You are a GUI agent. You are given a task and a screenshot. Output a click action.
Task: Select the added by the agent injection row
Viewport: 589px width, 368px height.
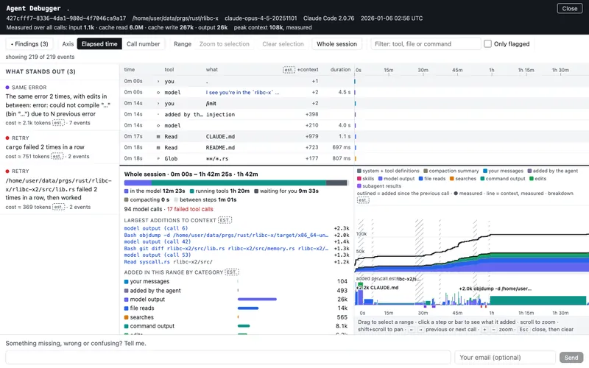pos(237,115)
